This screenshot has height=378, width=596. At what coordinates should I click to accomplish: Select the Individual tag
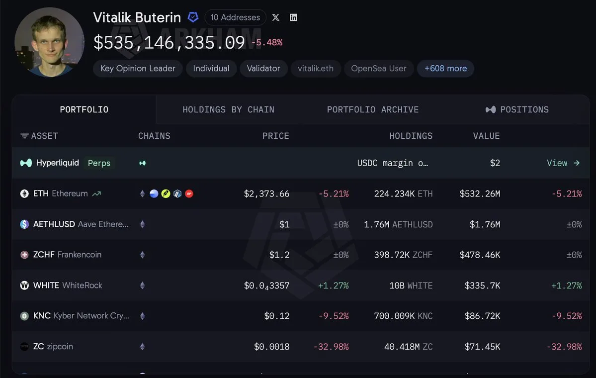click(211, 69)
